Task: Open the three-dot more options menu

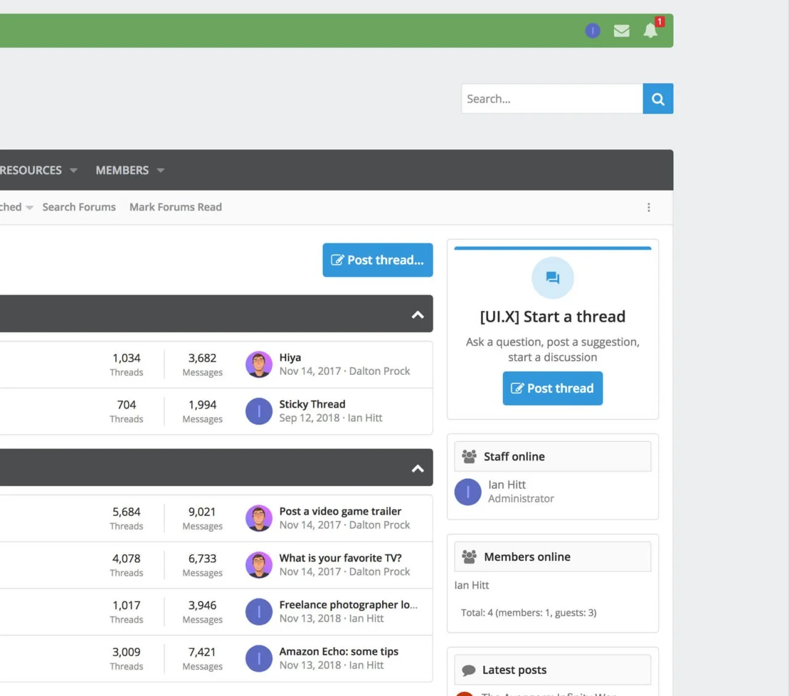Action: [x=648, y=208]
